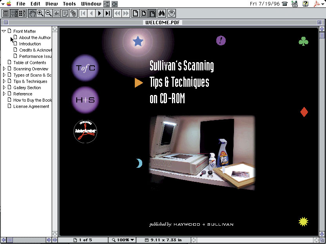326x244 pixels.
Task: Click the document vertical scroll thumb
Action: [x=322, y=35]
